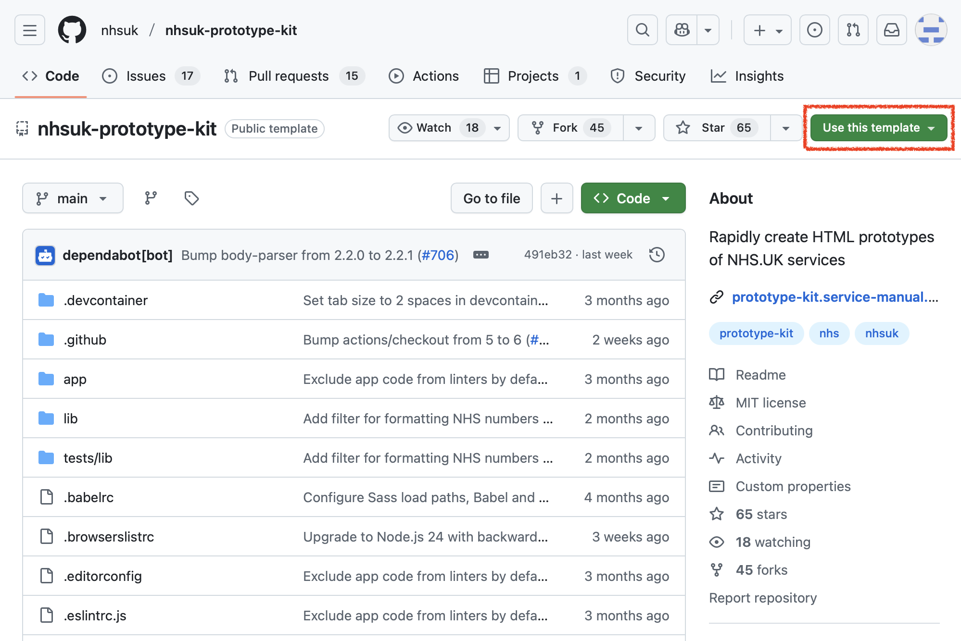Open the issues icon in header
This screenshot has height=641, width=961.
[x=814, y=30]
